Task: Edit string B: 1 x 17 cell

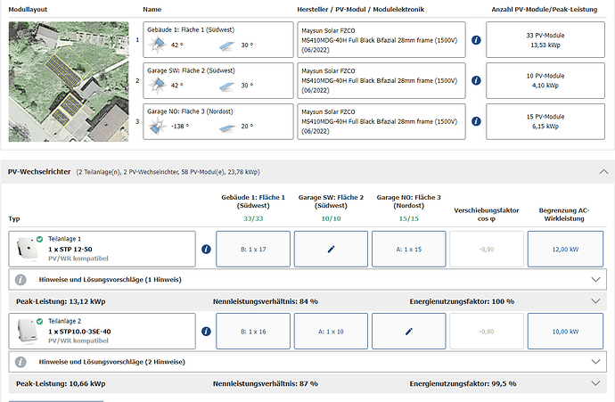Action: click(253, 249)
